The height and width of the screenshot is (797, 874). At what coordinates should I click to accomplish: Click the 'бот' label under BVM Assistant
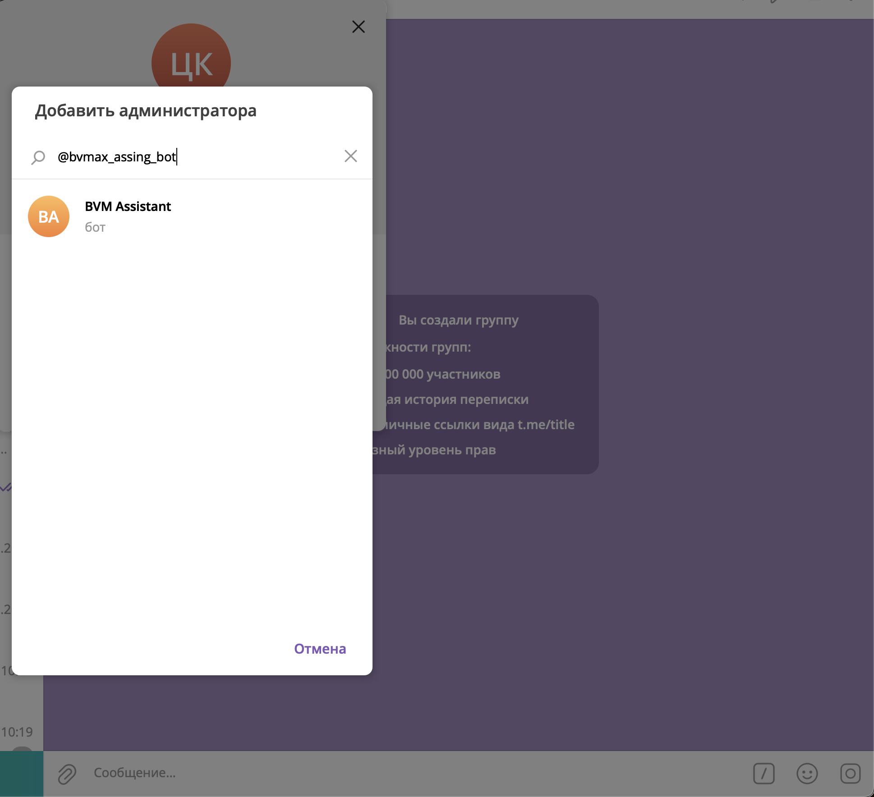95,227
